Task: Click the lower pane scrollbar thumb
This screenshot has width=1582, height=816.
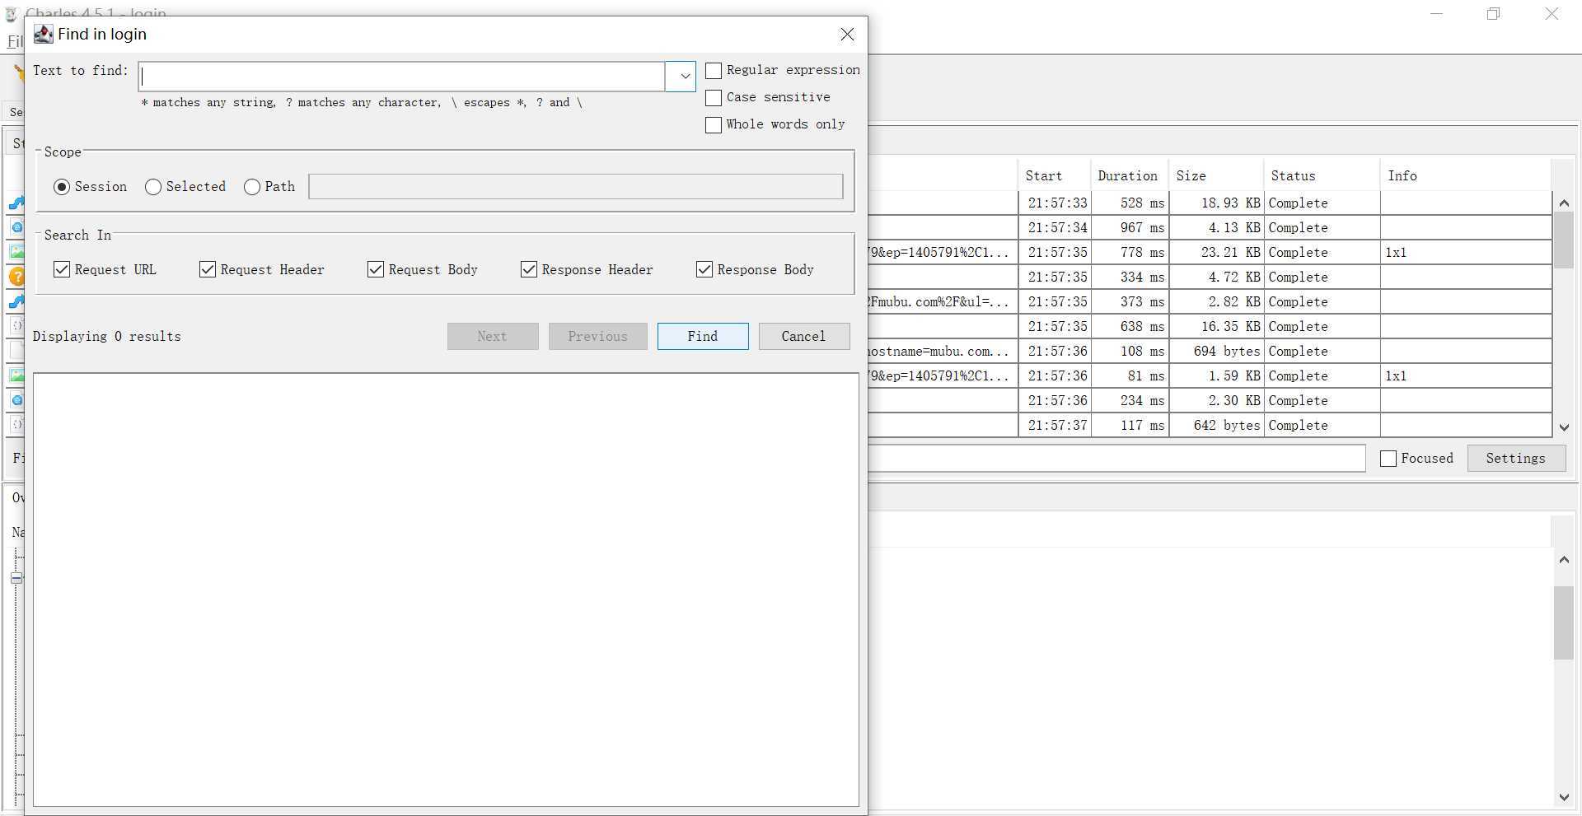Action: tap(1564, 622)
